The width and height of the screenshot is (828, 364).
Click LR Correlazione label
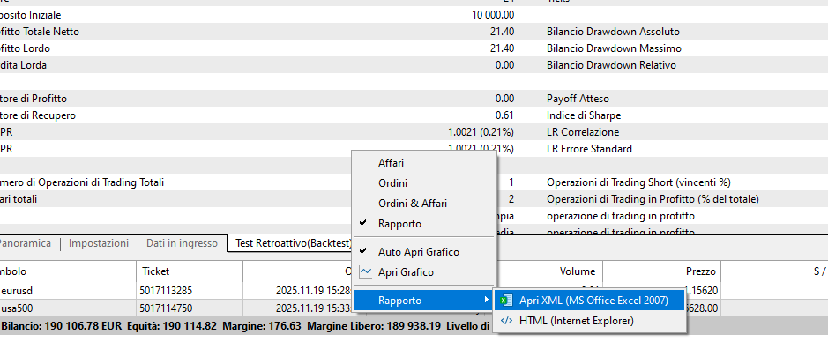point(583,132)
